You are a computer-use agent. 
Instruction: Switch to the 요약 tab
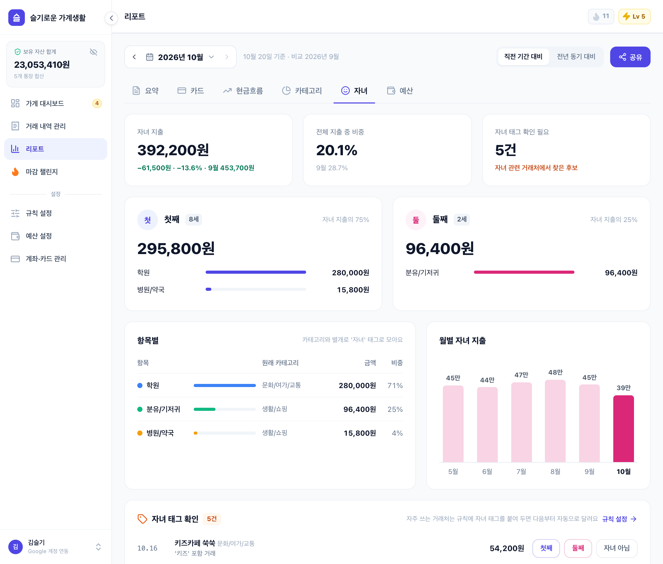(146, 91)
